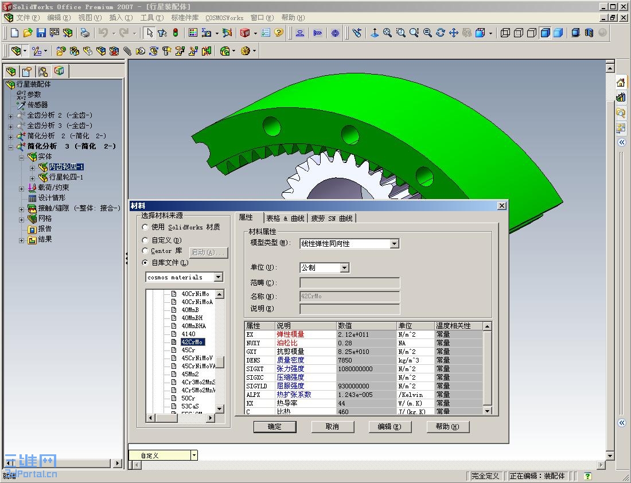
Task: Click the Normal To view icon
Action: (374, 33)
